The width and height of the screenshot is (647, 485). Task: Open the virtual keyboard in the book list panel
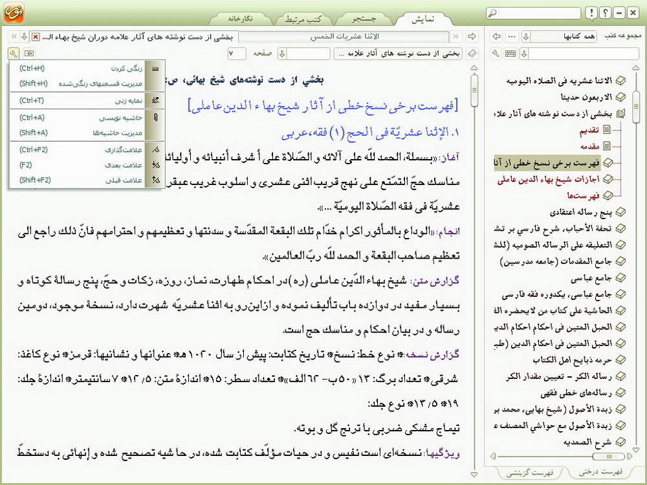pos(510,54)
